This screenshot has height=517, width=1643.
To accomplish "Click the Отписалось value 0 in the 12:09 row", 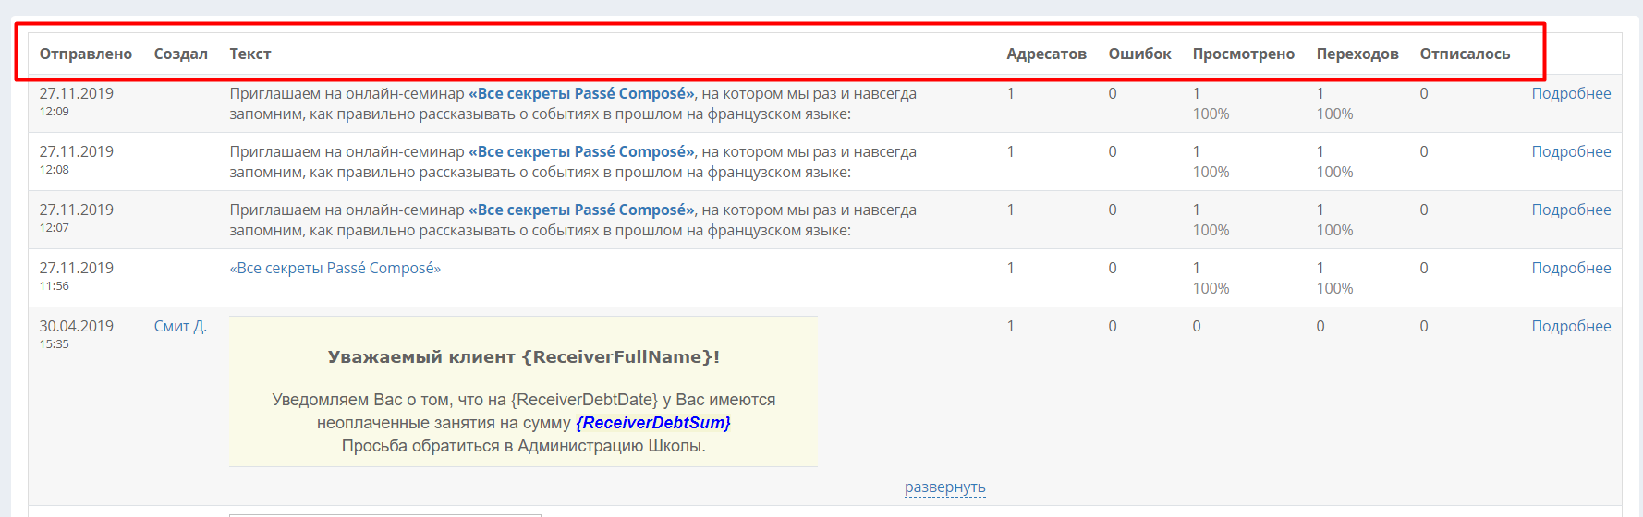I will 1424,93.
